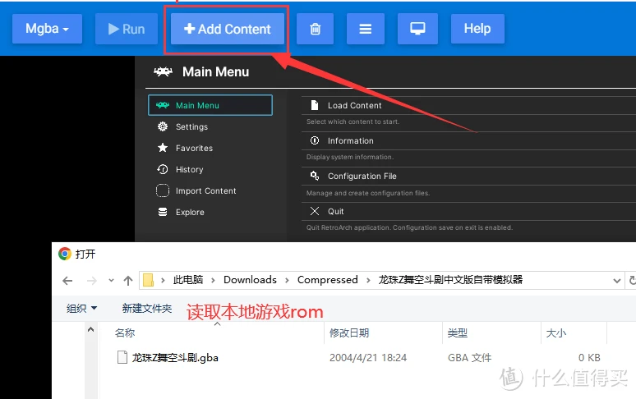The height and width of the screenshot is (399, 636).
Task: Click the Favorites star icon
Action: click(x=163, y=148)
